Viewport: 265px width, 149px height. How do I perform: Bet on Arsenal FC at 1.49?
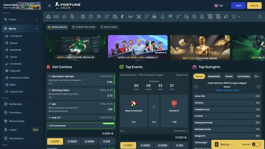pyautogui.click(x=174, y=111)
